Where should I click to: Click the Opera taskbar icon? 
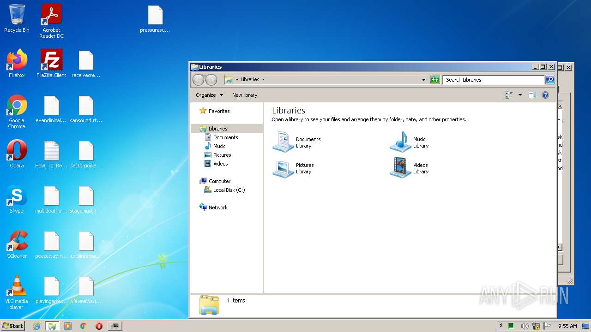[x=99, y=326]
